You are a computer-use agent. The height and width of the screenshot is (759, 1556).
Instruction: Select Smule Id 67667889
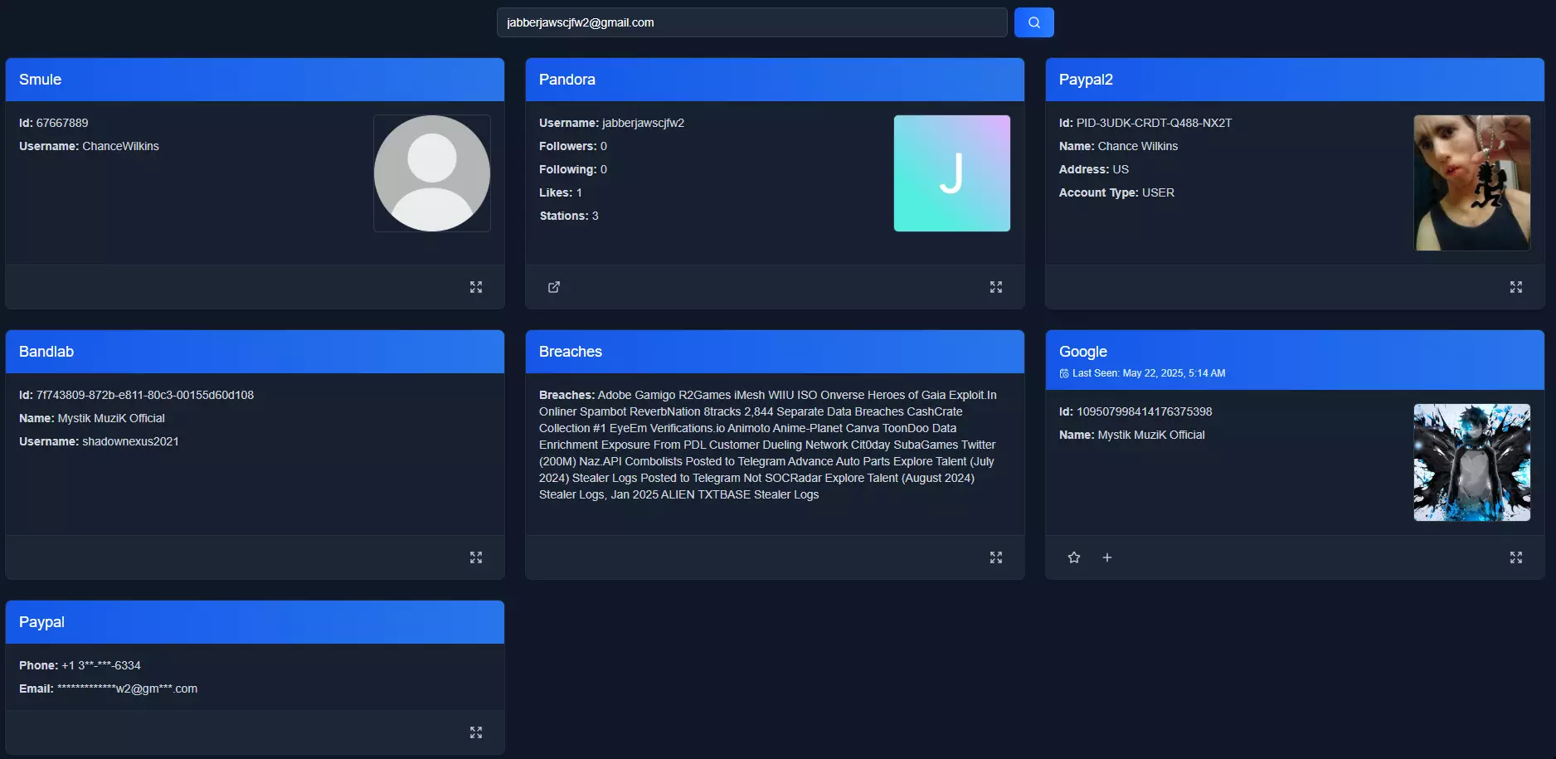(62, 123)
